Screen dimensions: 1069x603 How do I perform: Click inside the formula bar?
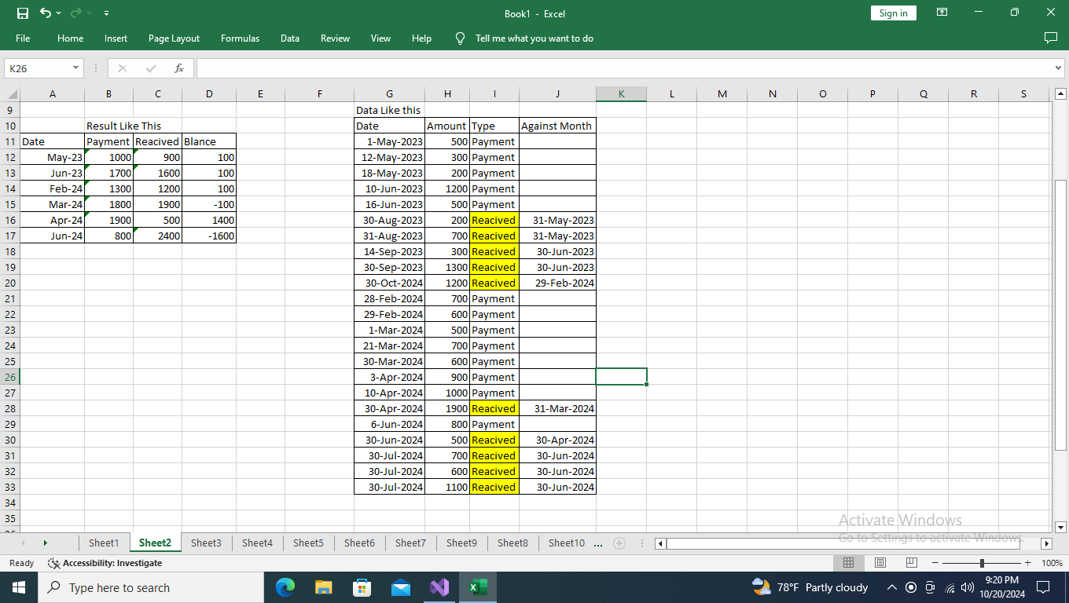tap(625, 68)
